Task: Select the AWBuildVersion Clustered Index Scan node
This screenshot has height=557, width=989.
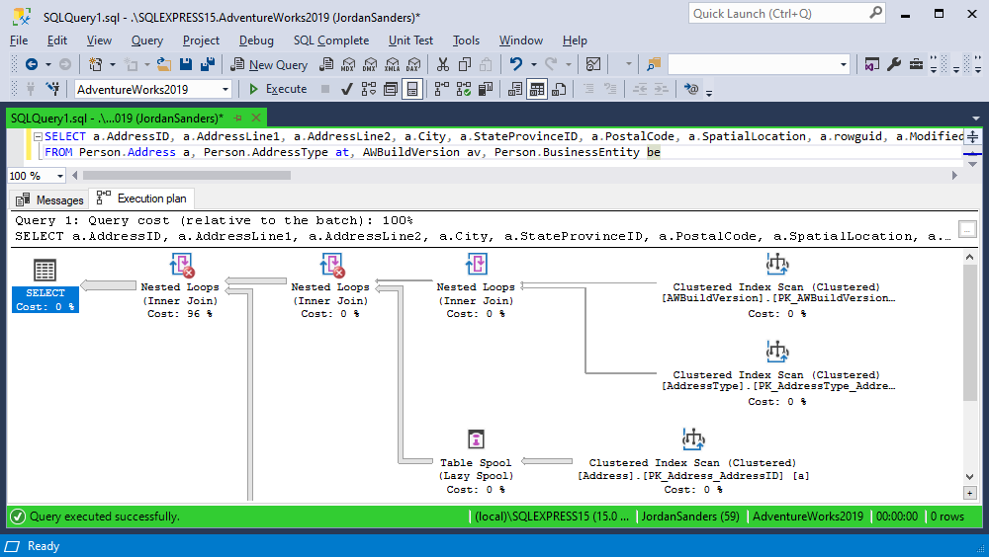Action: point(777,286)
